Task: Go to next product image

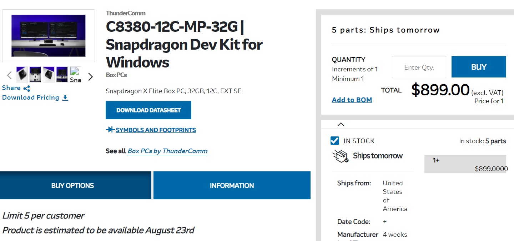Action: point(90,76)
